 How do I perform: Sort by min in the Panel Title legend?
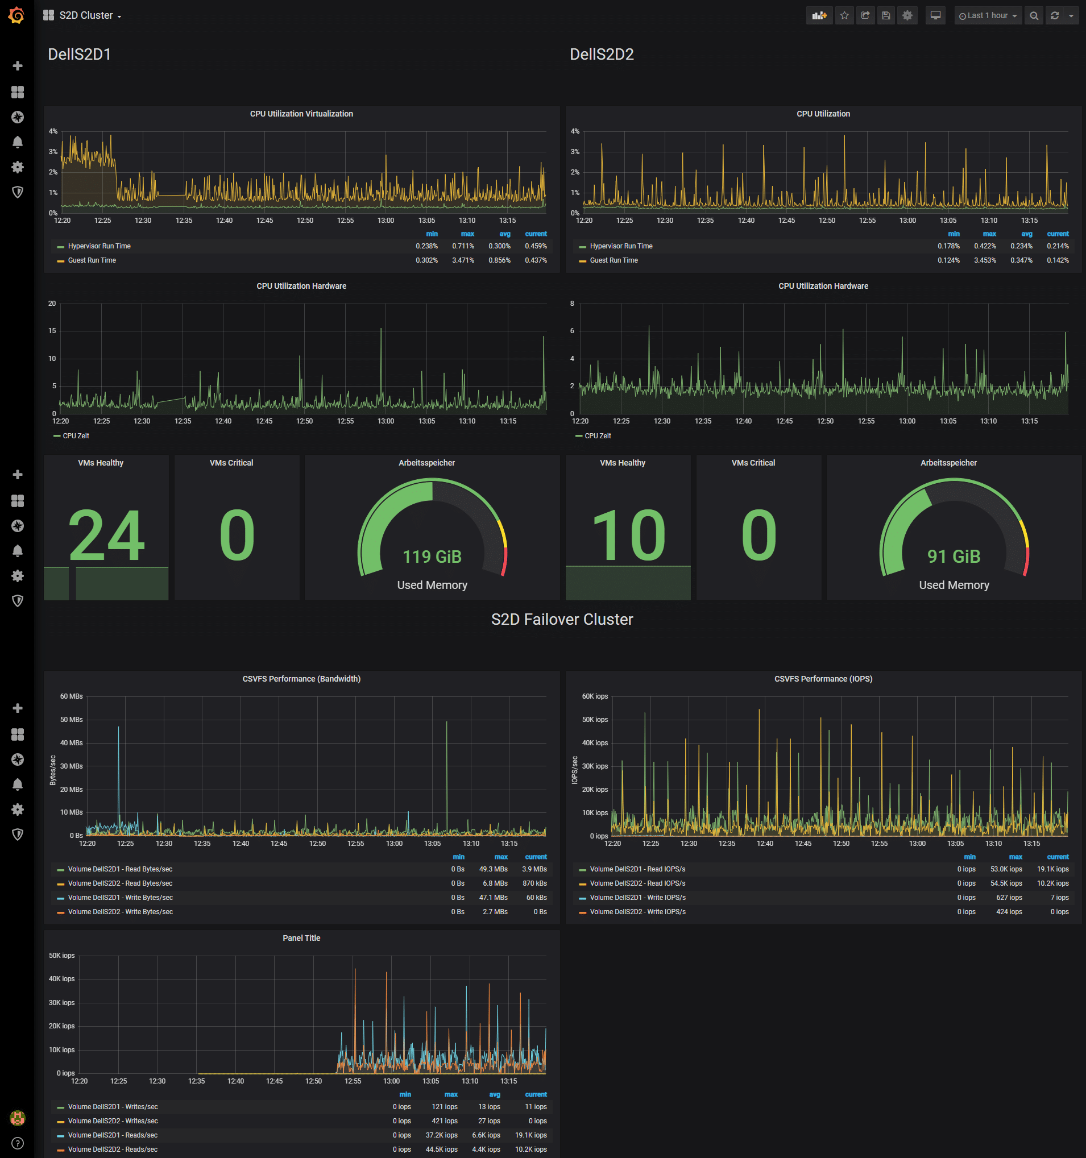(x=405, y=1094)
